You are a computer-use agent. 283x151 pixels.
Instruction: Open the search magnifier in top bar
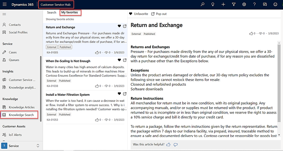coord(202,4)
